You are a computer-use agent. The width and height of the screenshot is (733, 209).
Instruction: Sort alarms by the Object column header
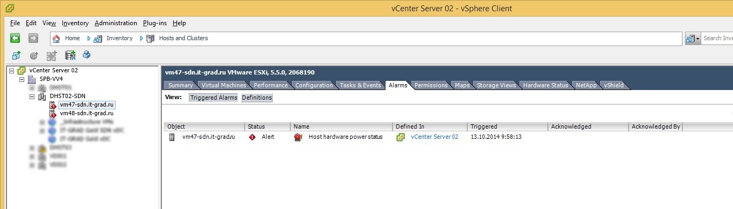coord(204,127)
